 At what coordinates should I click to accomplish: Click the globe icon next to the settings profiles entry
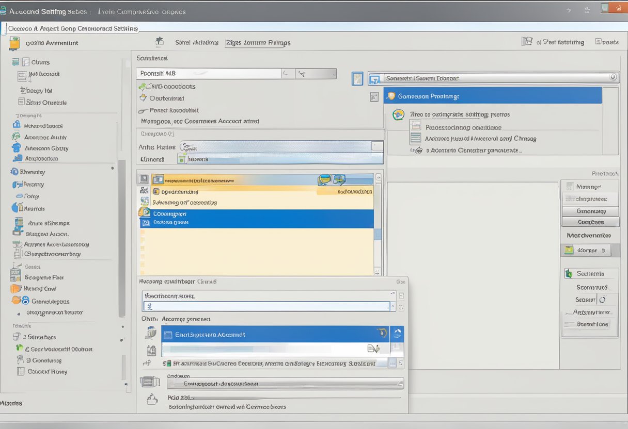pyautogui.click(x=398, y=114)
